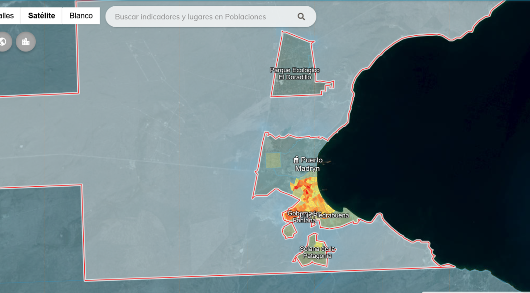Switch to the Calles map view
The image size is (530, 293).
click(8, 16)
